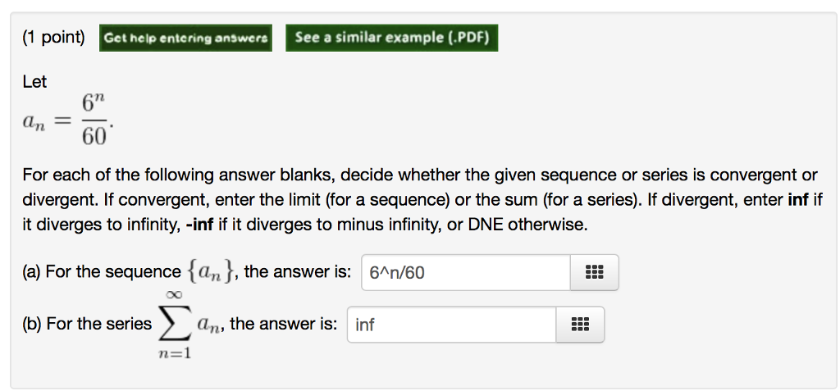This screenshot has width=840, height=391.
Task: Click the word 'Let' above the formula
Action: tap(34, 82)
